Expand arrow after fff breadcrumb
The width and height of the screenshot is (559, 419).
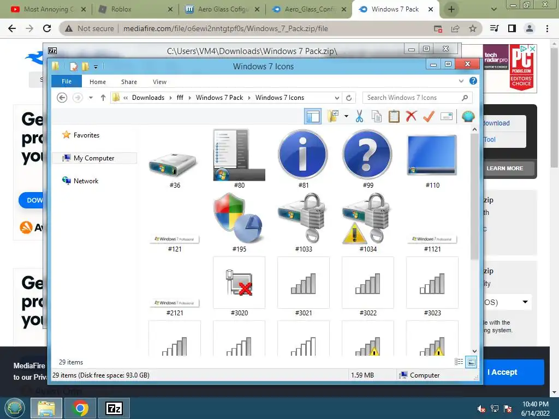(189, 98)
